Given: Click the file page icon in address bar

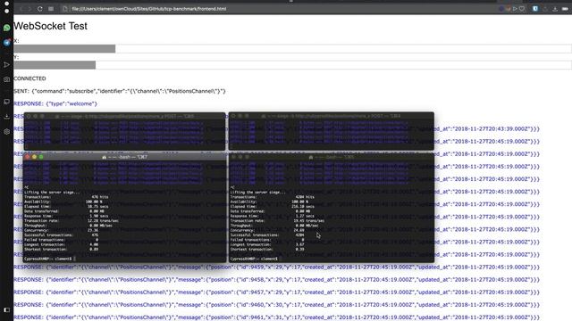Looking at the screenshot, I should pos(65,9).
